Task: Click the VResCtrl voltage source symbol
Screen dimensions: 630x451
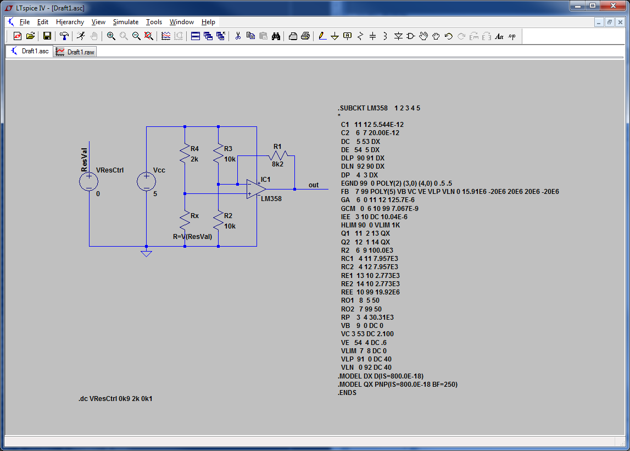Action: pos(89,181)
